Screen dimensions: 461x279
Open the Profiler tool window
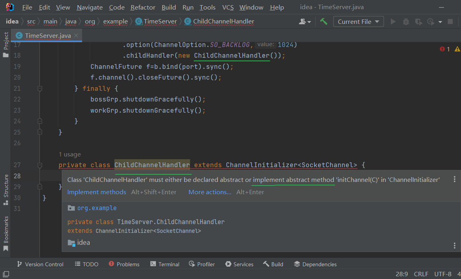tap(202, 264)
